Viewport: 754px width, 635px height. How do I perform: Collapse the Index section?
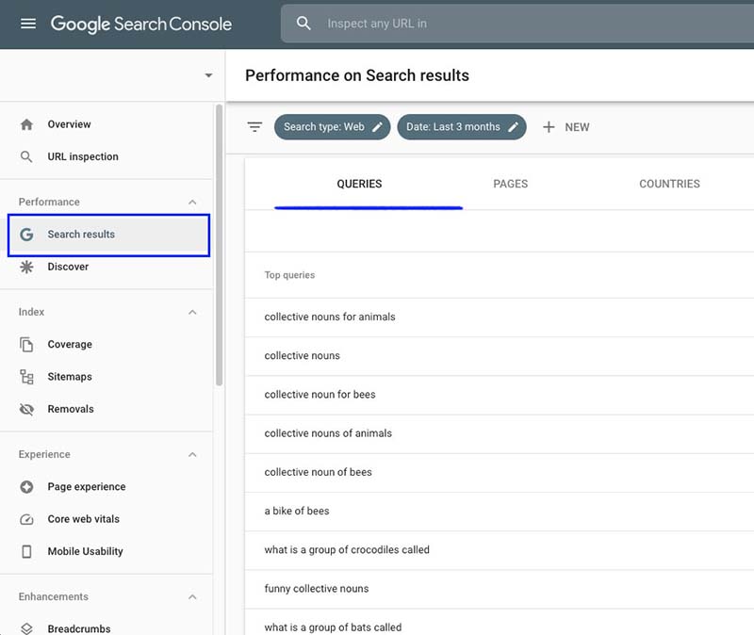coord(192,312)
